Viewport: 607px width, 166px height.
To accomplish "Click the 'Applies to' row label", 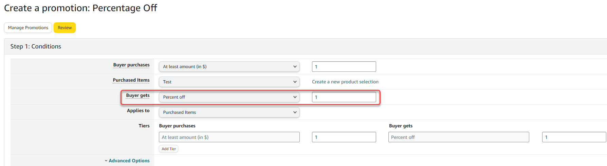I will tap(138, 110).
